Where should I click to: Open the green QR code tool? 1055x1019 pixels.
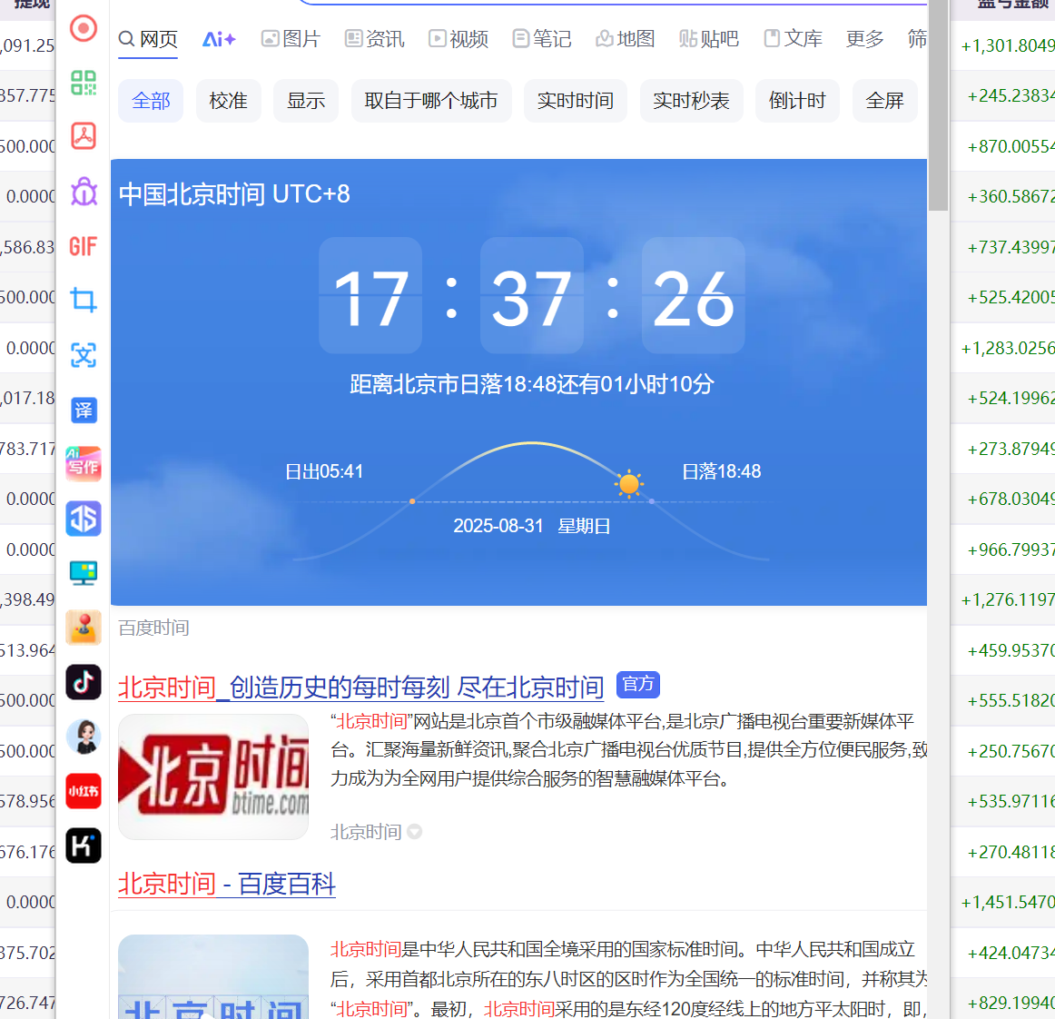84,83
